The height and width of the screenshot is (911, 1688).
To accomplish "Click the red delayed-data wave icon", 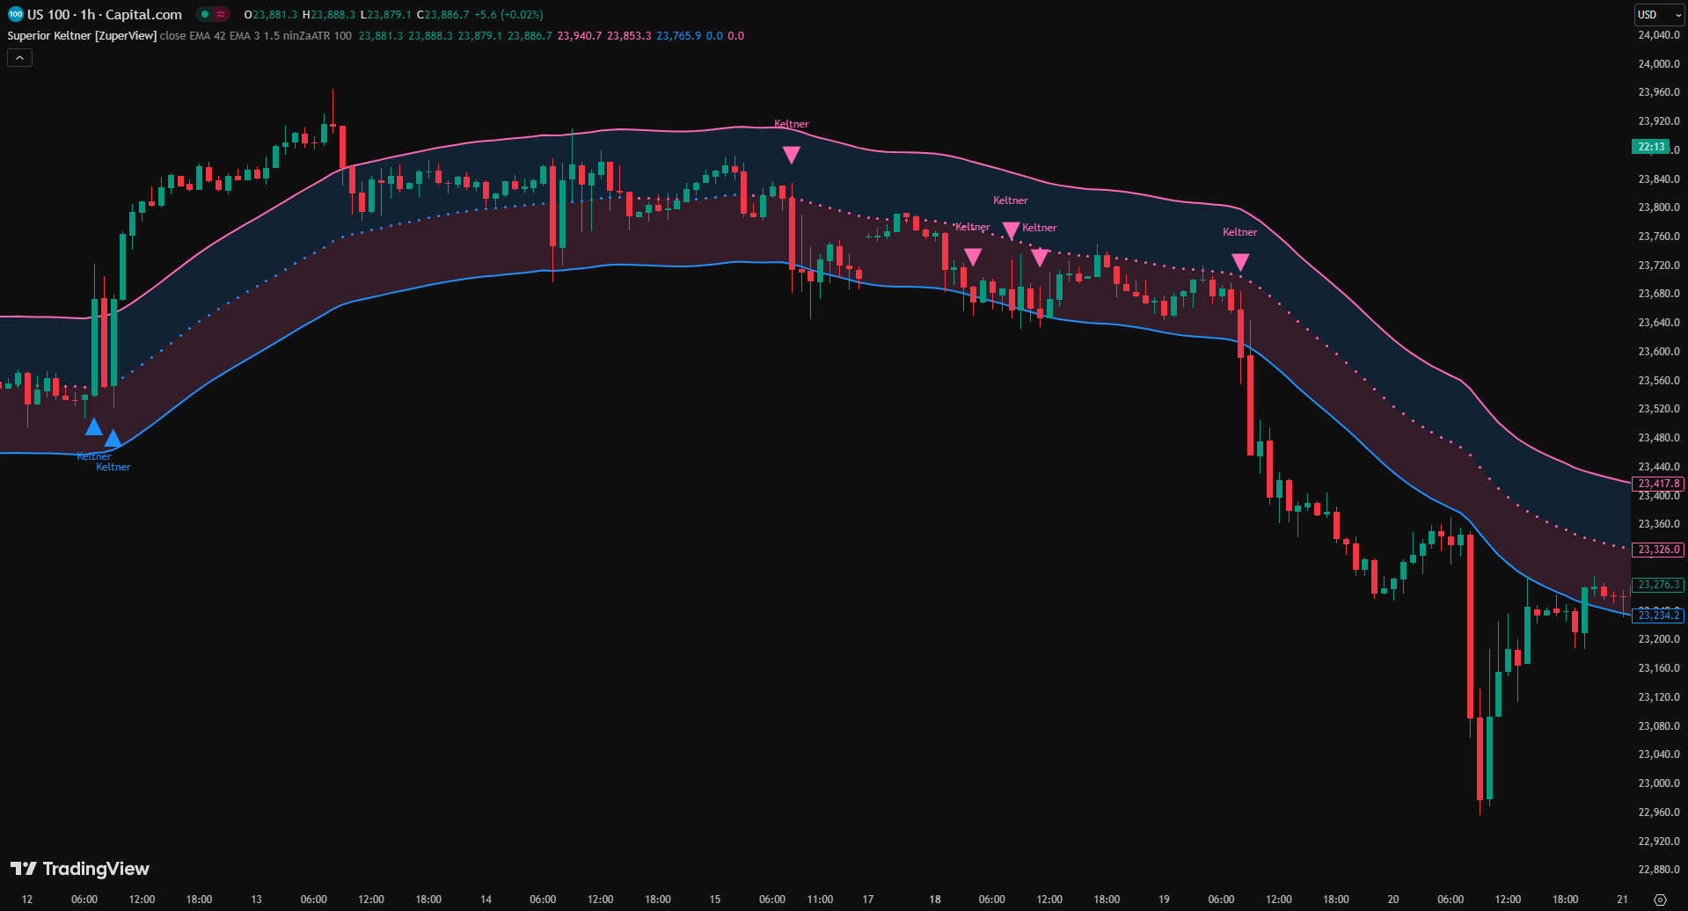I will point(221,14).
